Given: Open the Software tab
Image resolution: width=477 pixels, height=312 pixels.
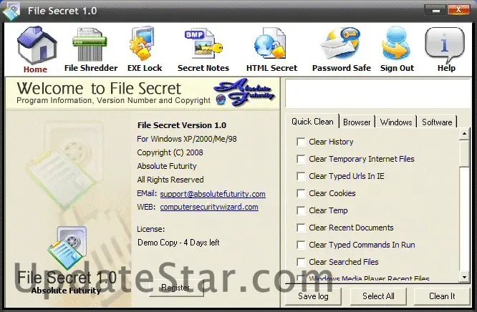Looking at the screenshot, I should (x=437, y=122).
